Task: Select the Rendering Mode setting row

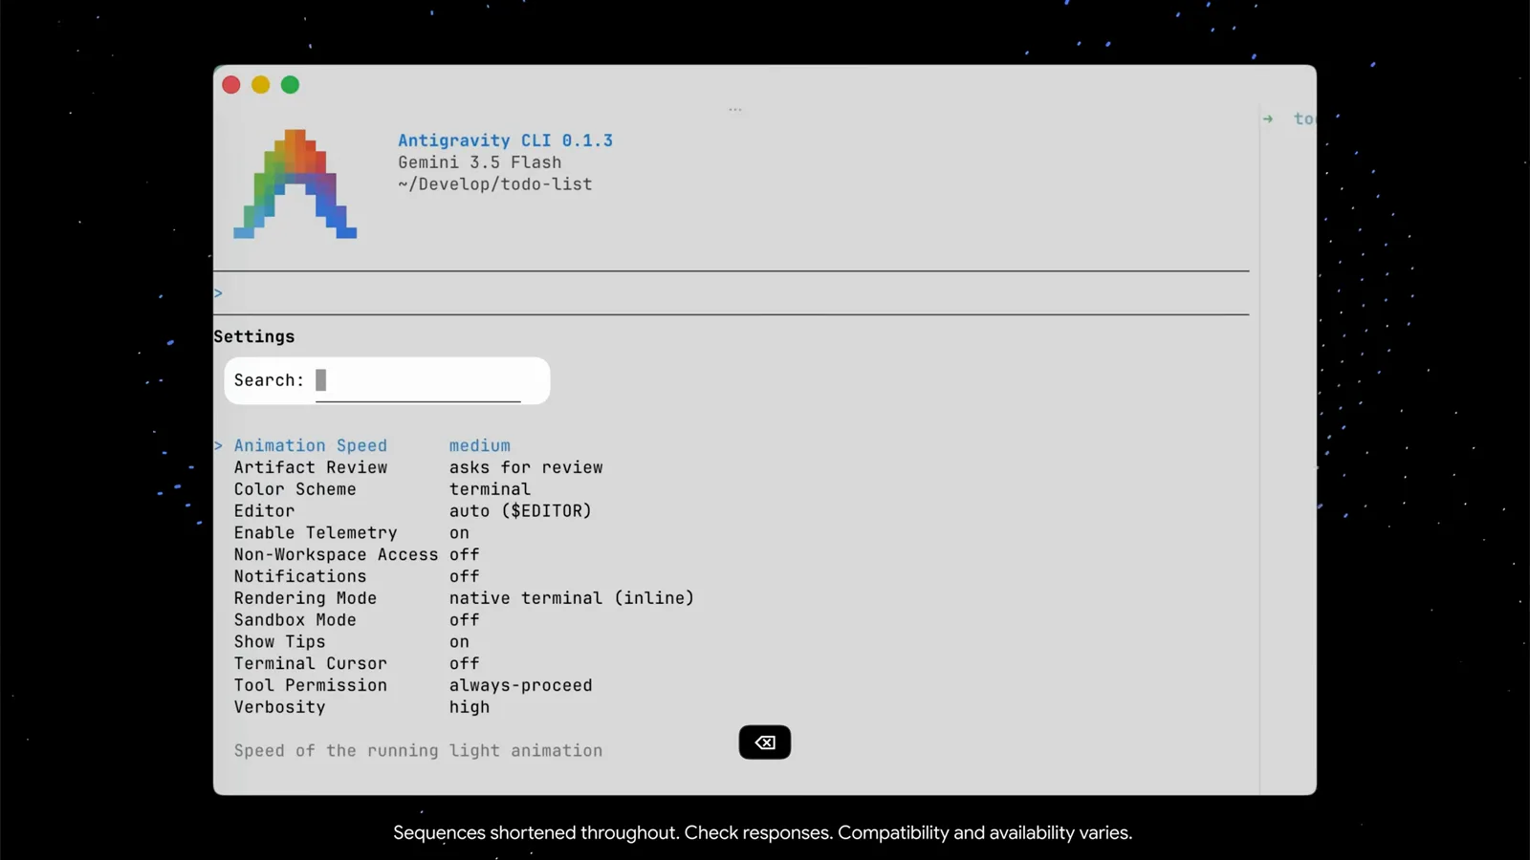Action: (465, 598)
